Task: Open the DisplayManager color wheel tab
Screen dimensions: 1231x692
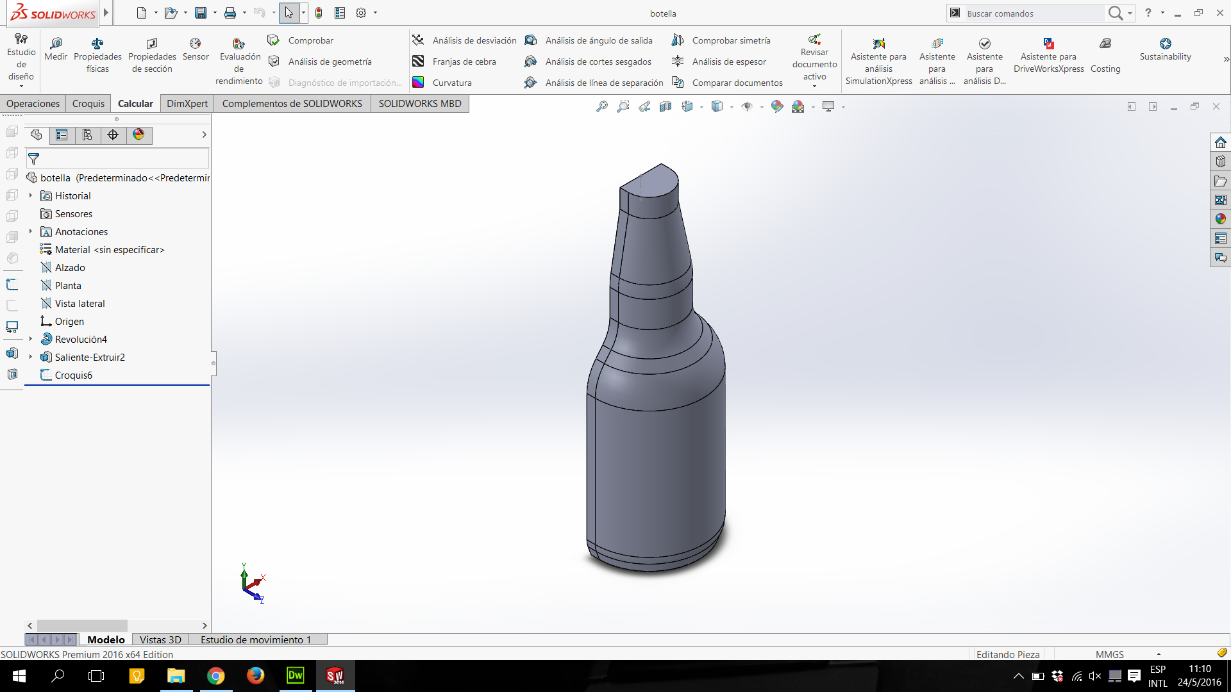Action: 138,135
